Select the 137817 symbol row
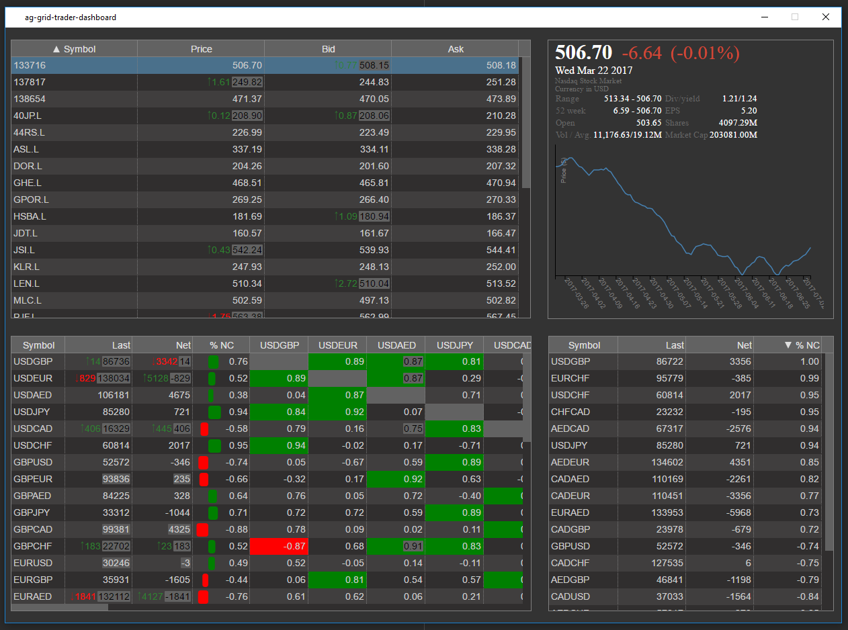 pyautogui.click(x=265, y=82)
